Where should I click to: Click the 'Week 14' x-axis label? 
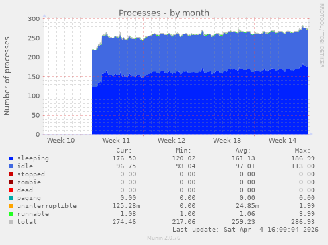click(x=282, y=141)
